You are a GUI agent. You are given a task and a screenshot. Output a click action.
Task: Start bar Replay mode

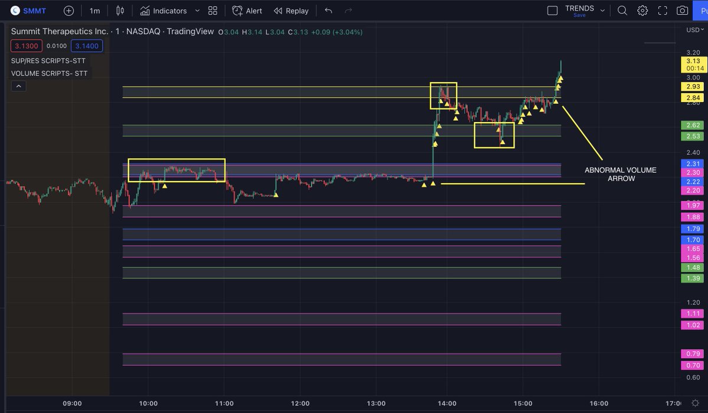pyautogui.click(x=291, y=11)
